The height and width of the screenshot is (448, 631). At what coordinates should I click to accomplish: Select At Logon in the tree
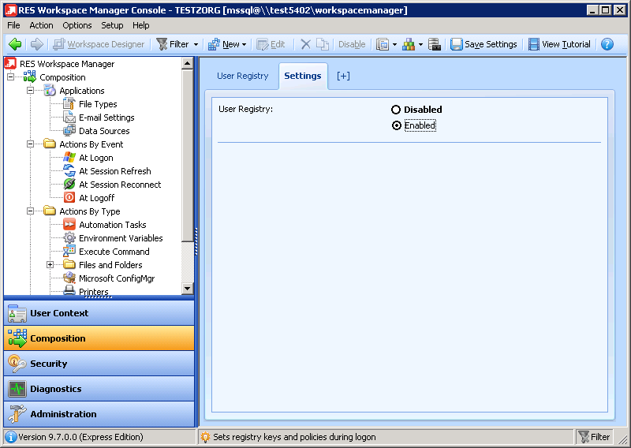pos(96,158)
